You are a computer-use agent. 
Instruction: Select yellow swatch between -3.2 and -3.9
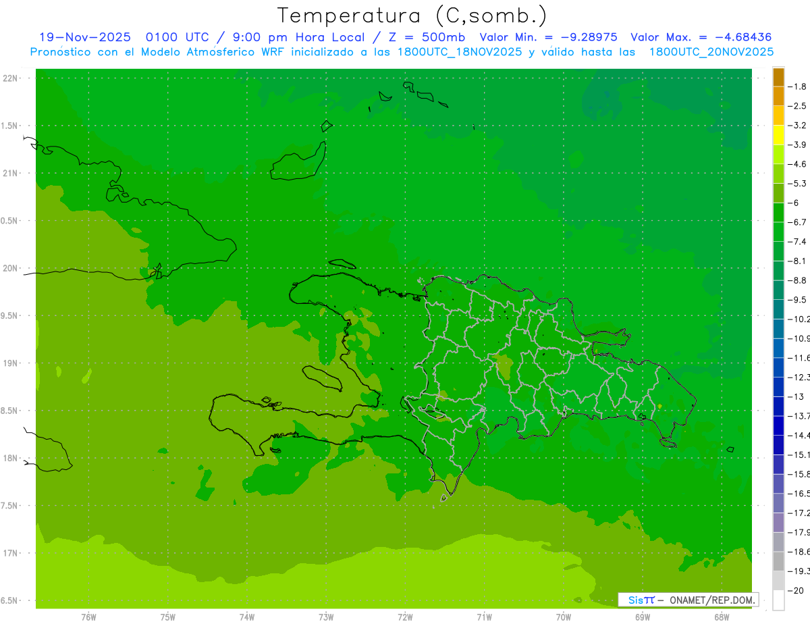tap(778, 135)
